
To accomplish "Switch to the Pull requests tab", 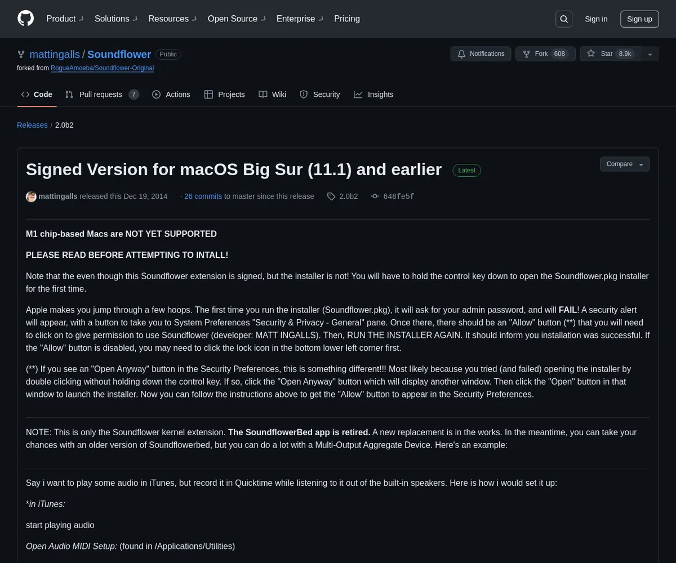I will click(101, 95).
